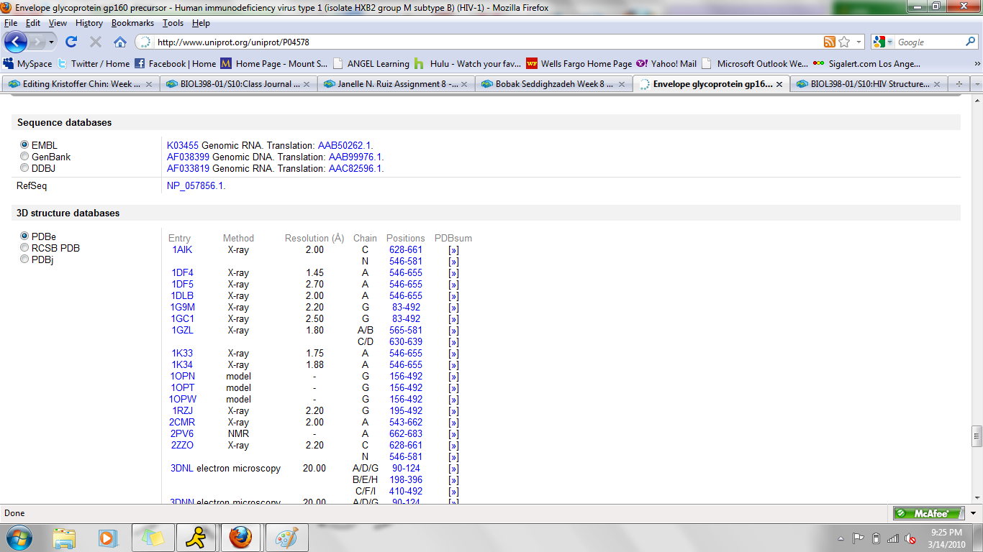Viewport: 983px width, 552px height.
Task: Open the Windows Start menu orb
Action: click(x=18, y=537)
